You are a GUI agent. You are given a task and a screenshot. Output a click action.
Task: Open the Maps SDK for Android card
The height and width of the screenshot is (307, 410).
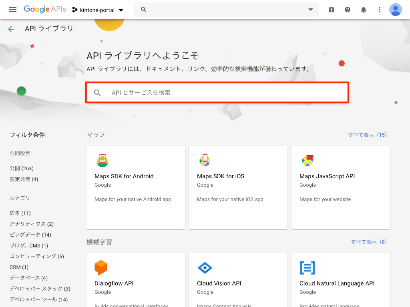(x=135, y=187)
